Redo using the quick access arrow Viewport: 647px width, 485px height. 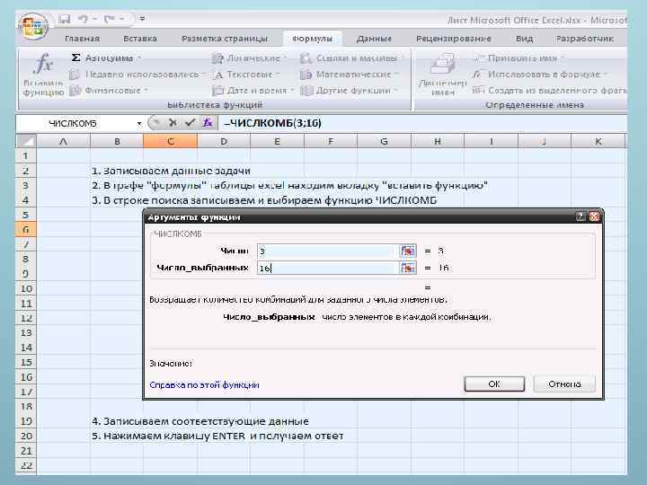[110, 19]
